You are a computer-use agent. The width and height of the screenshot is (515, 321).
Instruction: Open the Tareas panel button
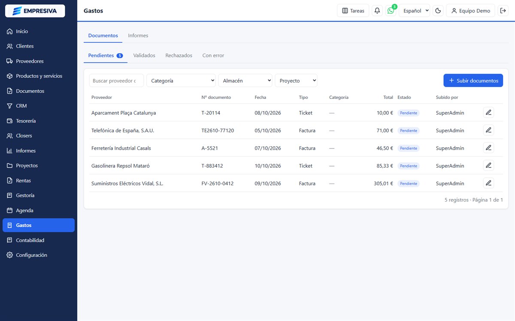tap(353, 11)
